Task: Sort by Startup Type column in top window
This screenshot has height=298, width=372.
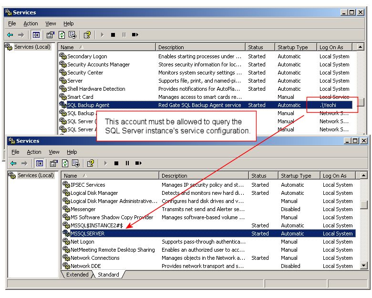Action: point(296,47)
